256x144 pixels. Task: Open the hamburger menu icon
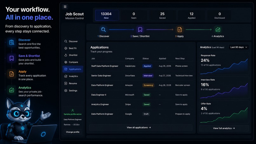point(65,7)
